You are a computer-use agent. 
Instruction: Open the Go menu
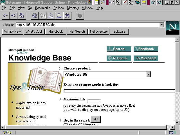(x=30, y=8)
